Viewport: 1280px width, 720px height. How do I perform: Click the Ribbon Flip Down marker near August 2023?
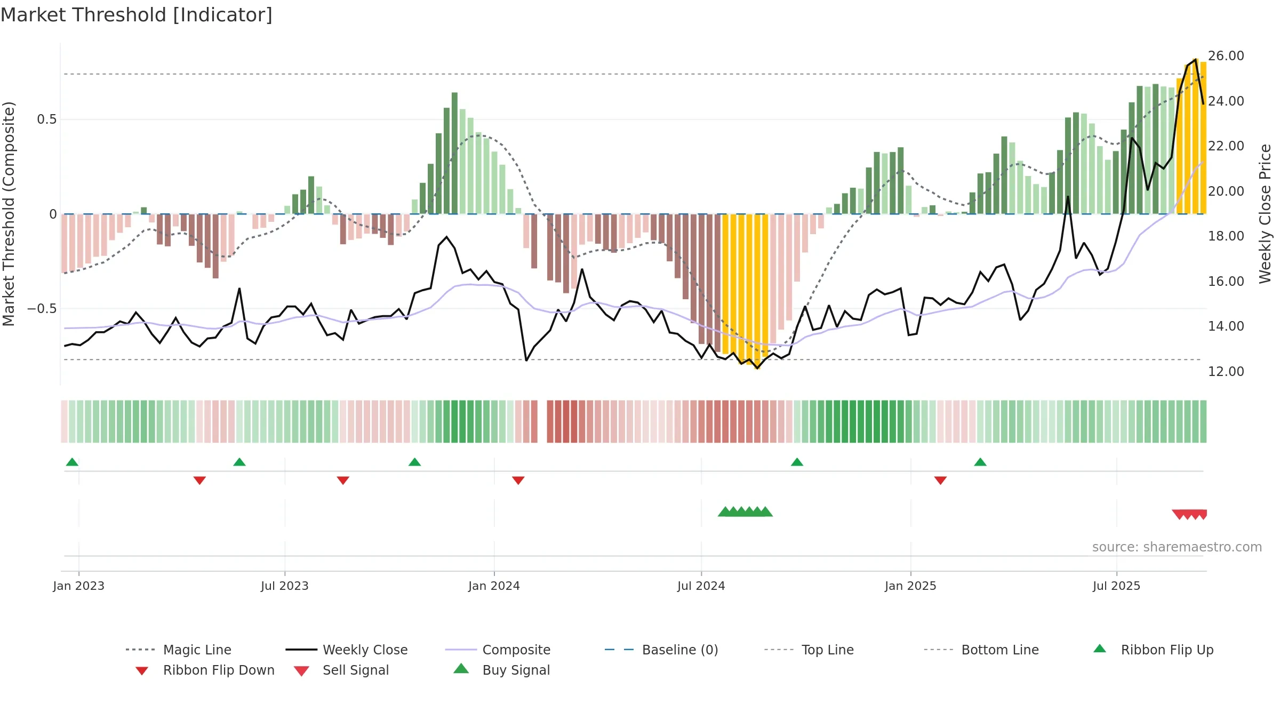tap(343, 481)
